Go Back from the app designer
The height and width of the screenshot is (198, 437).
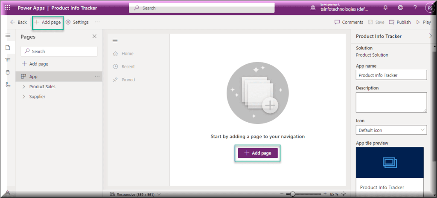(18, 22)
